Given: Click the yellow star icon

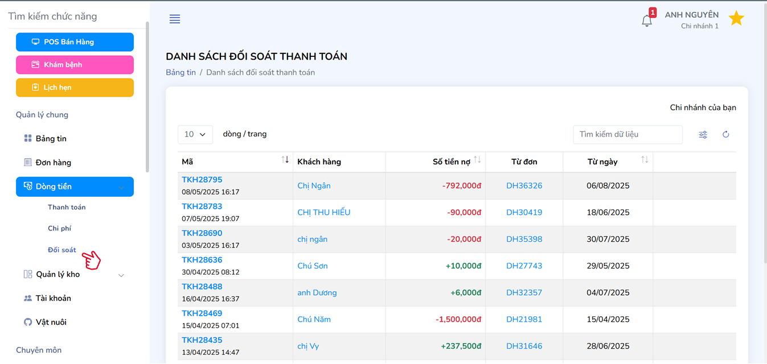Looking at the screenshot, I should pos(736,19).
